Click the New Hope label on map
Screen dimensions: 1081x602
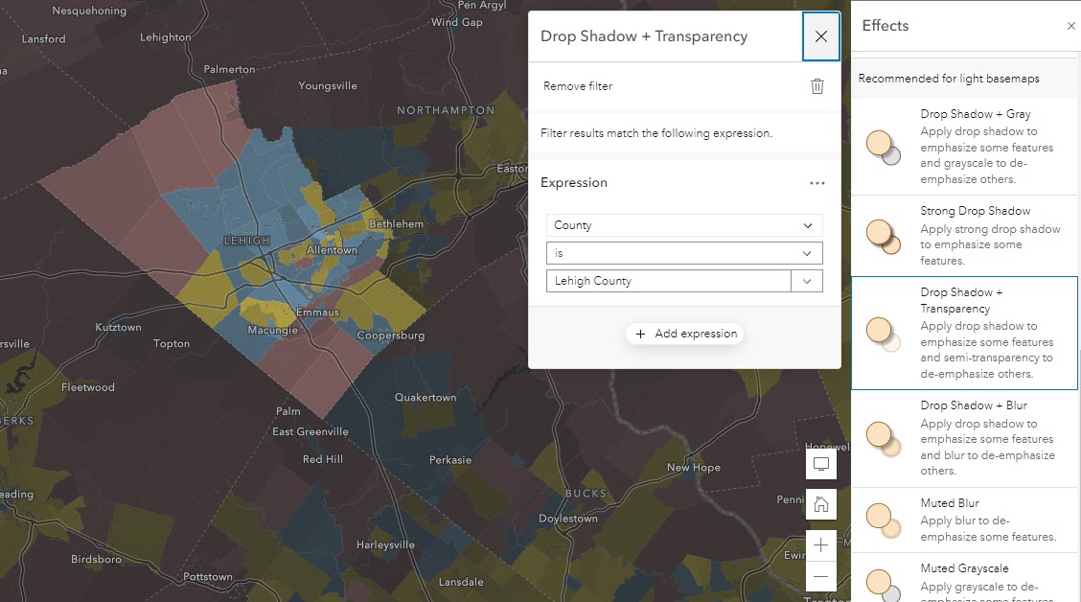694,468
